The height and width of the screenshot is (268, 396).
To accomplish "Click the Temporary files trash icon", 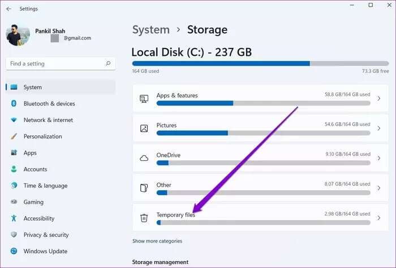I will click(x=144, y=218).
